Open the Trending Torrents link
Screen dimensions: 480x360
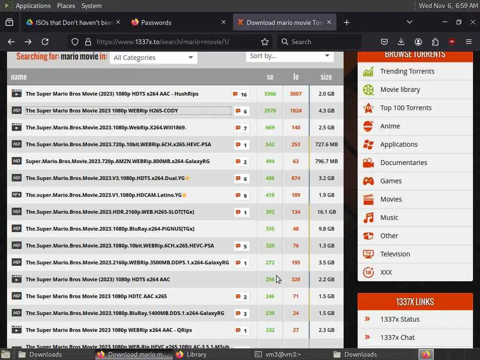point(407,71)
